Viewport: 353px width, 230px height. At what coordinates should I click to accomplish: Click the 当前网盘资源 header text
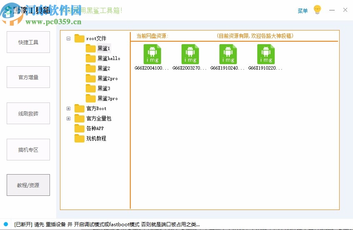pos(152,36)
